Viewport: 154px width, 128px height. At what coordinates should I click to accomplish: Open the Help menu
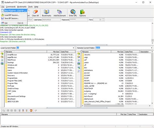tap(36, 7)
